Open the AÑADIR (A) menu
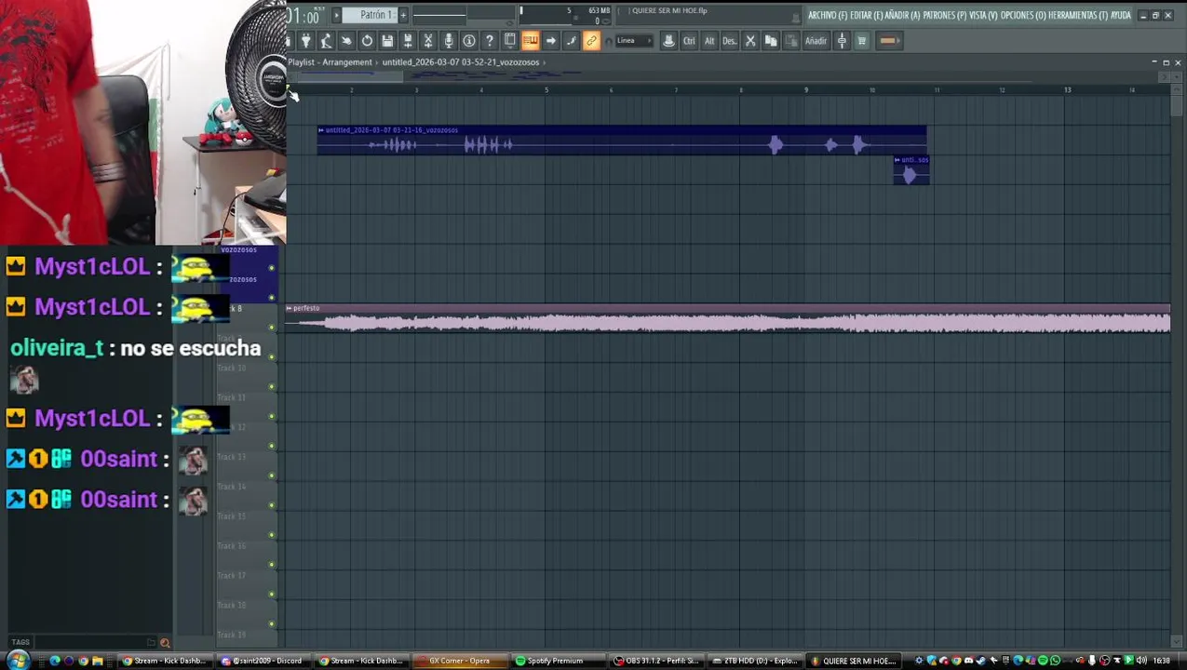 point(902,15)
